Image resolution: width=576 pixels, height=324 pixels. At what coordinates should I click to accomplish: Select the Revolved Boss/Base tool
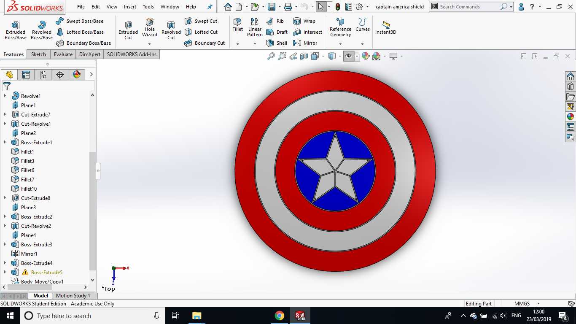tap(42, 30)
